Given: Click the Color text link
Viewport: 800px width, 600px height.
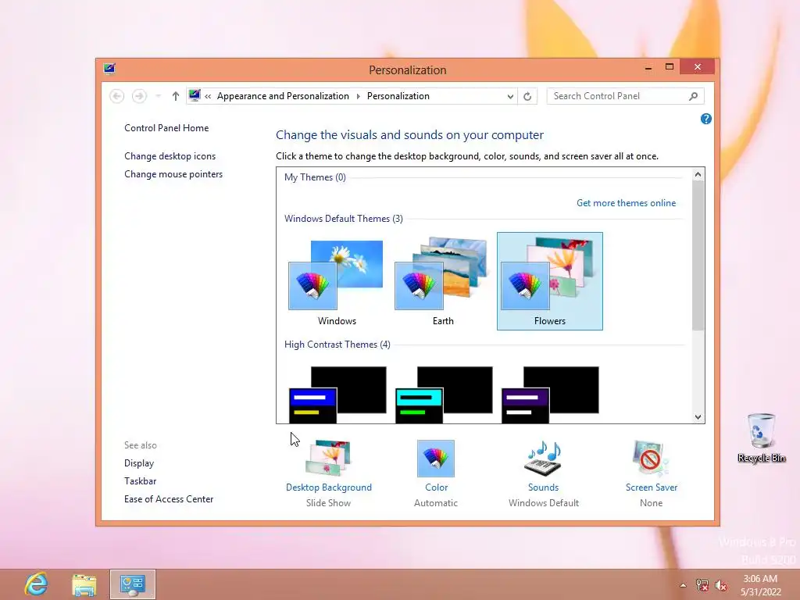Looking at the screenshot, I should 436,487.
